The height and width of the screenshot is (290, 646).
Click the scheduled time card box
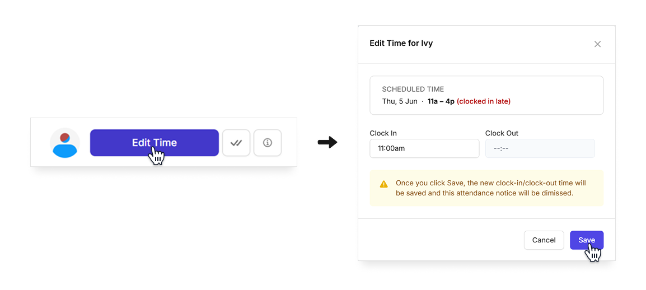pos(486,95)
